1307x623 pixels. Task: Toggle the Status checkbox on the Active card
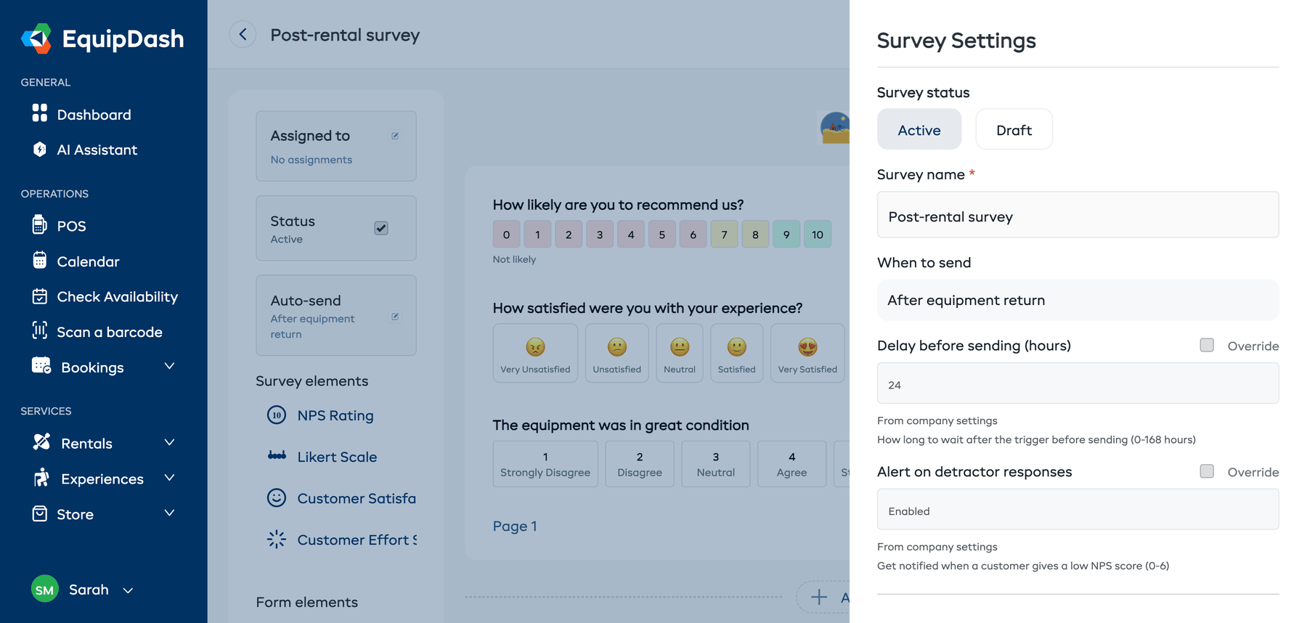(381, 227)
